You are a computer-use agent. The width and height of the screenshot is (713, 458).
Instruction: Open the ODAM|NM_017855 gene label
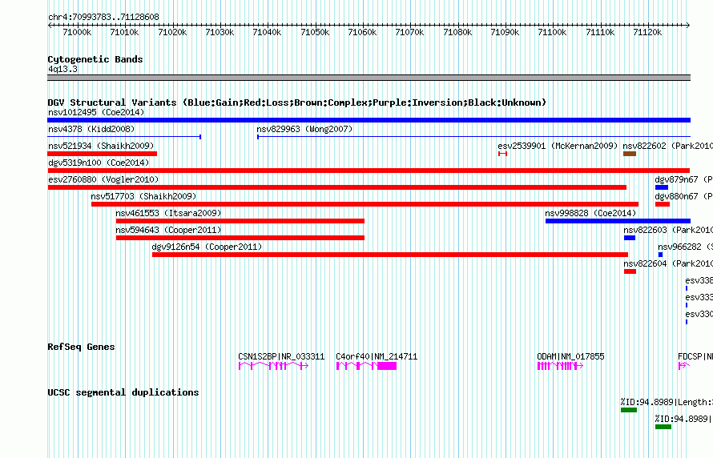pyautogui.click(x=570, y=356)
